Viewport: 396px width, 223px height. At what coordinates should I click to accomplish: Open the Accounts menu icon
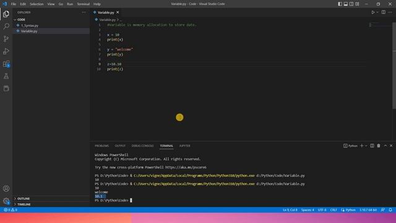coord(6,188)
